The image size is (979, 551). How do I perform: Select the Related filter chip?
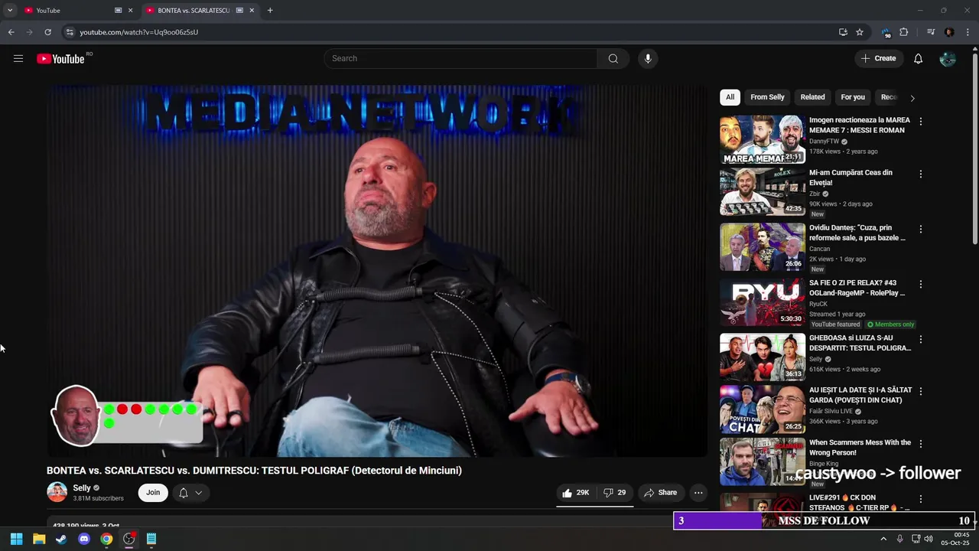tap(812, 97)
